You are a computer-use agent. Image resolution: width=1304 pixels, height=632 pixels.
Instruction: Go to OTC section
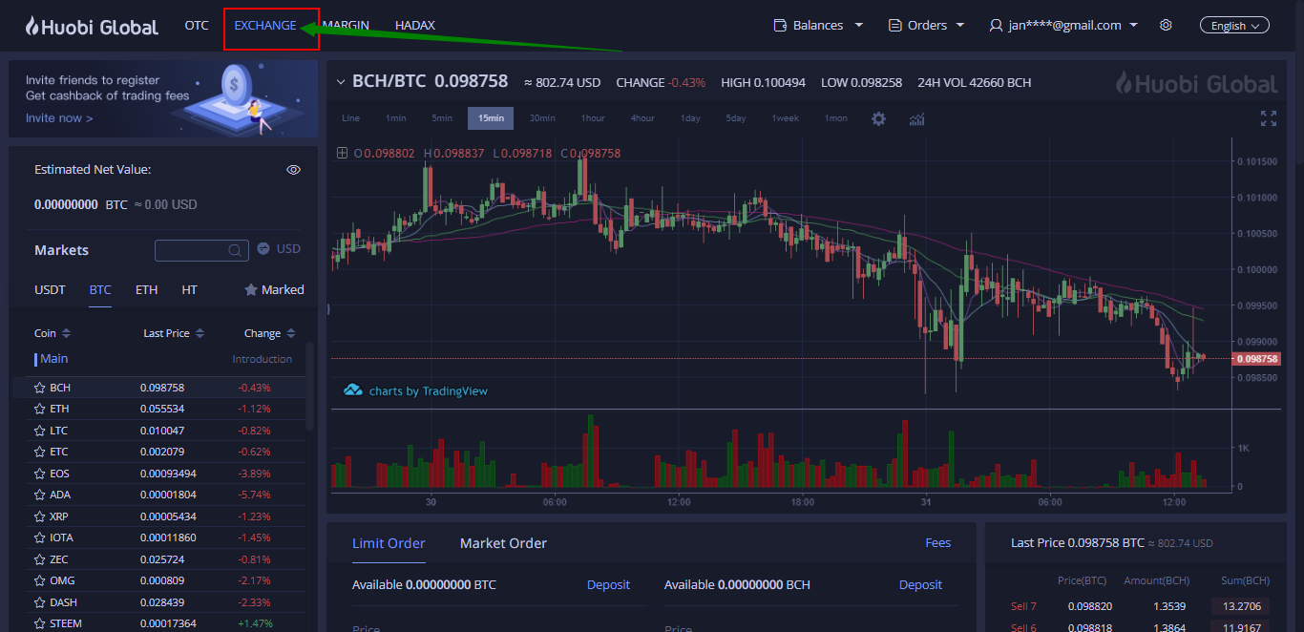(197, 26)
